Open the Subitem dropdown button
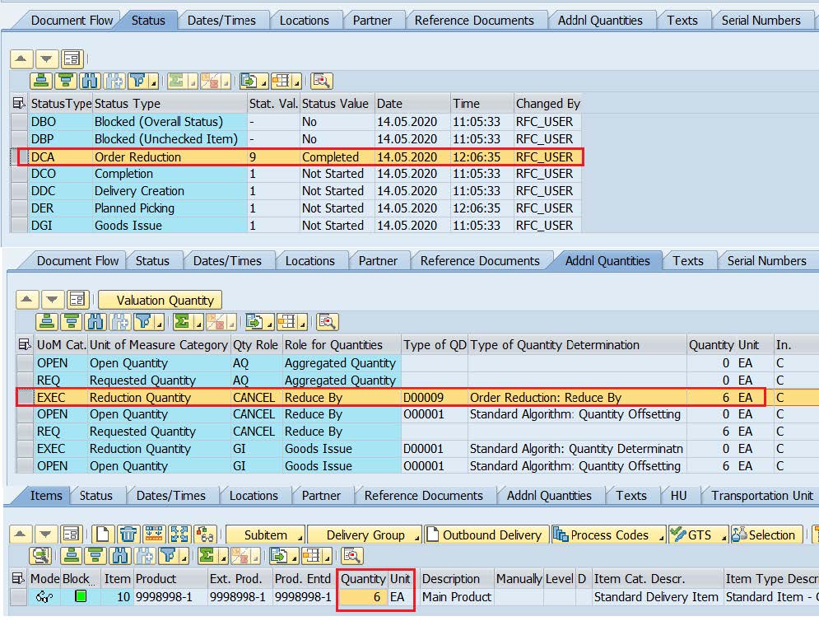The height and width of the screenshot is (621, 819). (265, 535)
